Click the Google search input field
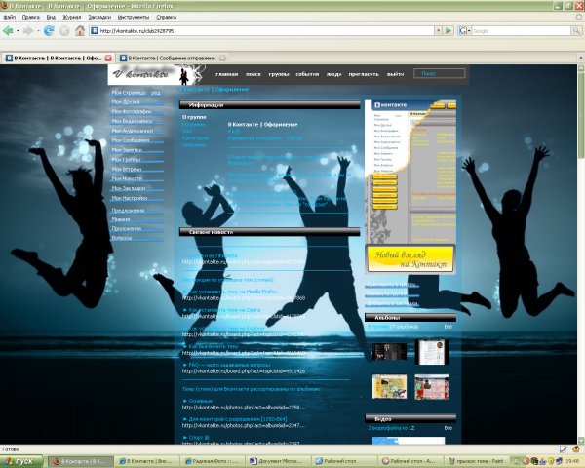Image resolution: width=585 pixels, height=468 pixels. tap(522, 31)
